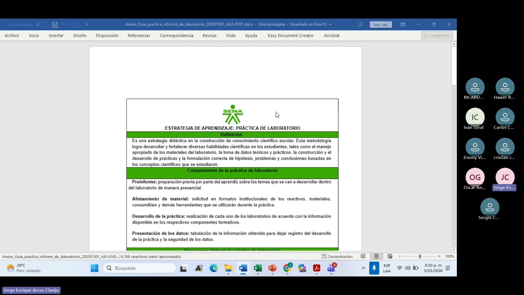Go to the Referencias tab
This screenshot has width=524, height=295.
tap(139, 36)
